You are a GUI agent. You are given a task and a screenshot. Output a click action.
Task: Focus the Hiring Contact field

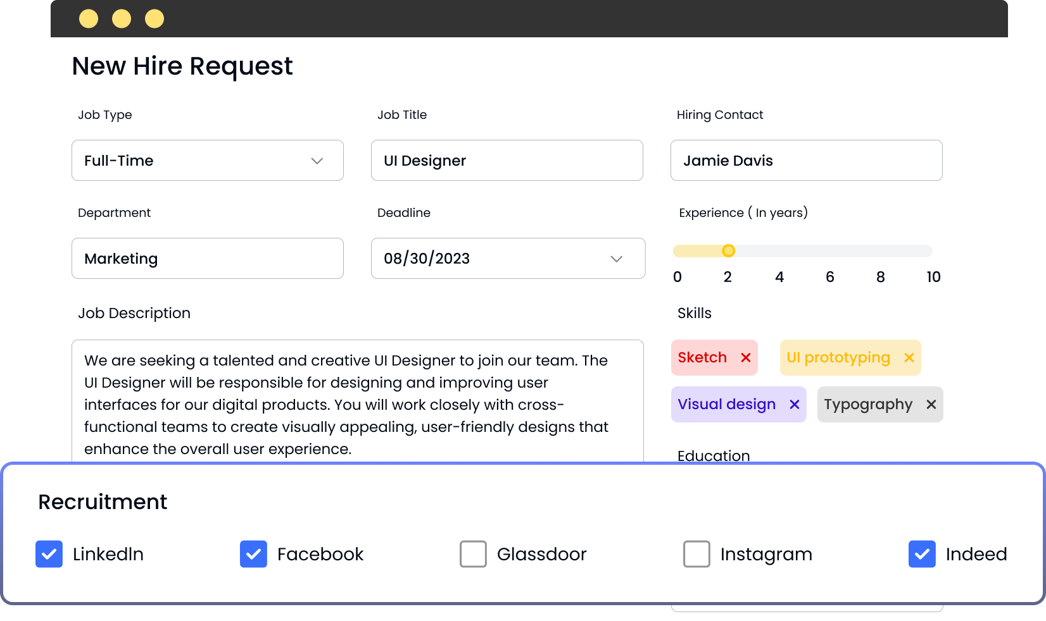[806, 161]
